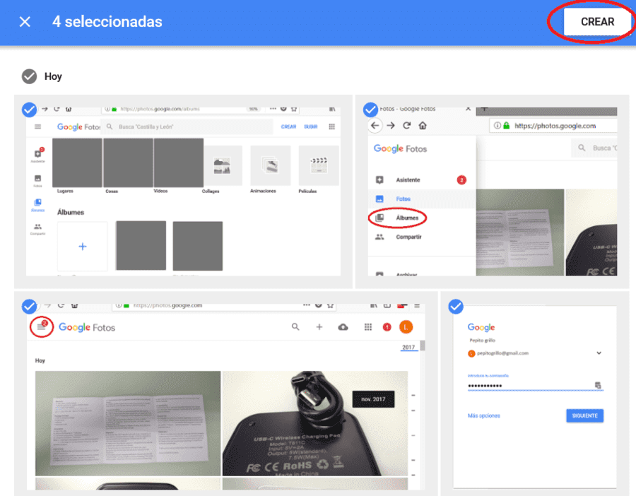636x496 pixels.
Task: Click the SIGUIENTE button
Action: 584,415
